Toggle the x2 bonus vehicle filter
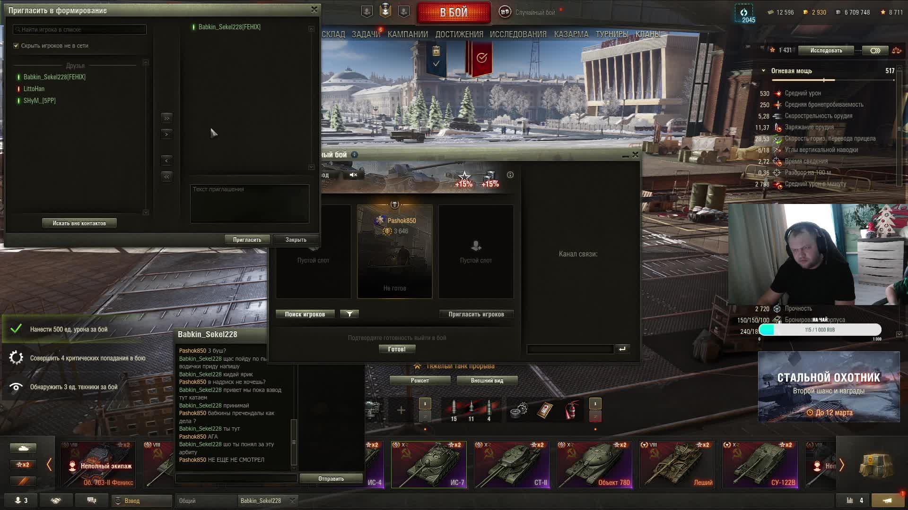The height and width of the screenshot is (510, 908). tap(23, 465)
